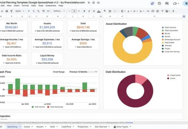
Task: Click the print icon in the toolbar
Action: [7, 11]
